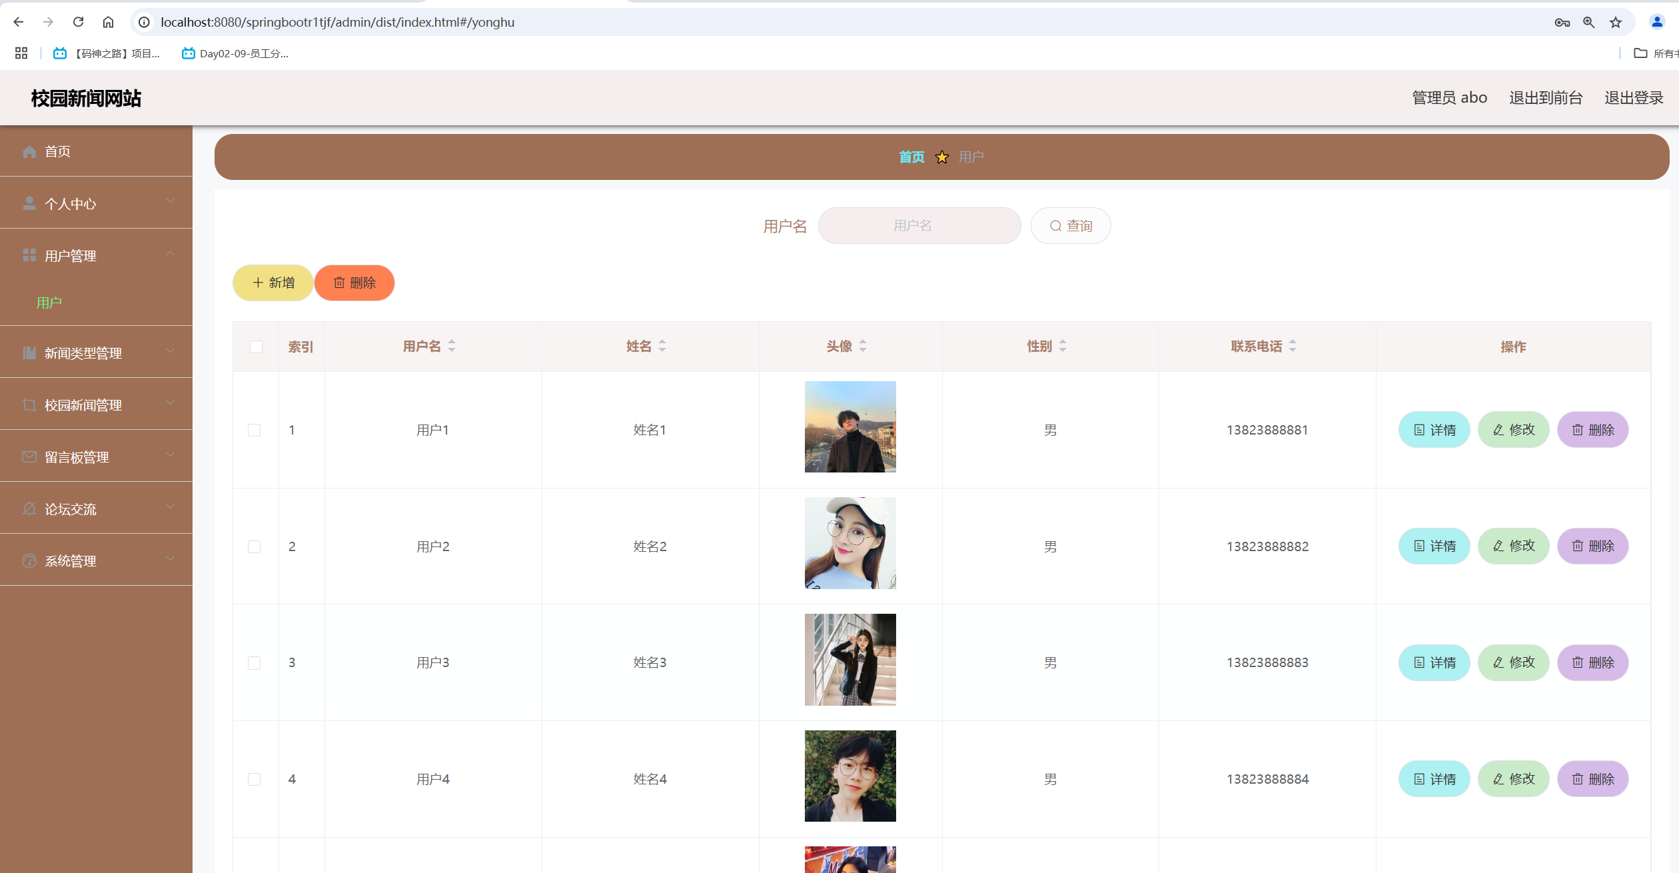
Task: Click the bell icon beside 论坛交流
Action: pos(29,508)
